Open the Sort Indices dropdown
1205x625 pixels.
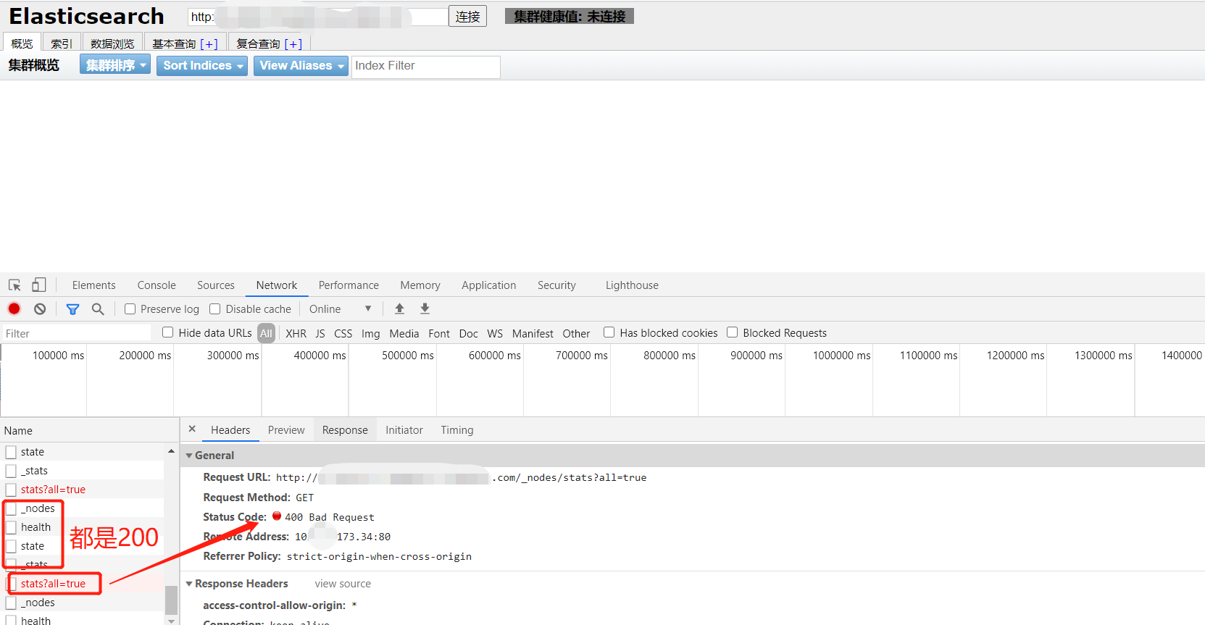pyautogui.click(x=202, y=66)
